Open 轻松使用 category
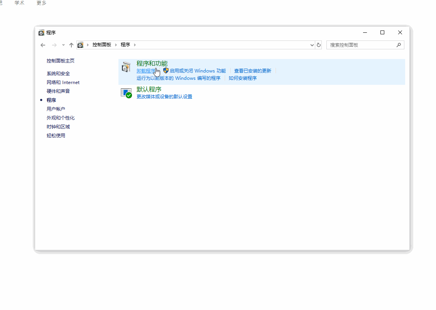This screenshot has width=436, height=310. click(x=56, y=136)
